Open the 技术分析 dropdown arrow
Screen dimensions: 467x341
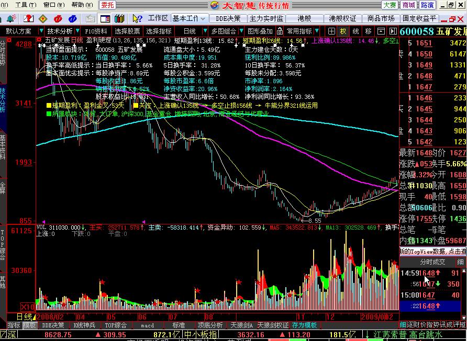[77, 31]
